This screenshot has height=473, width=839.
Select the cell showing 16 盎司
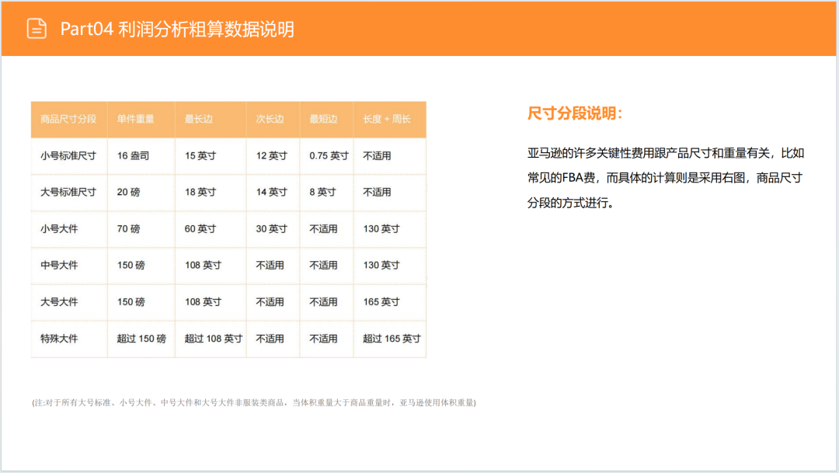pyautogui.click(x=131, y=155)
